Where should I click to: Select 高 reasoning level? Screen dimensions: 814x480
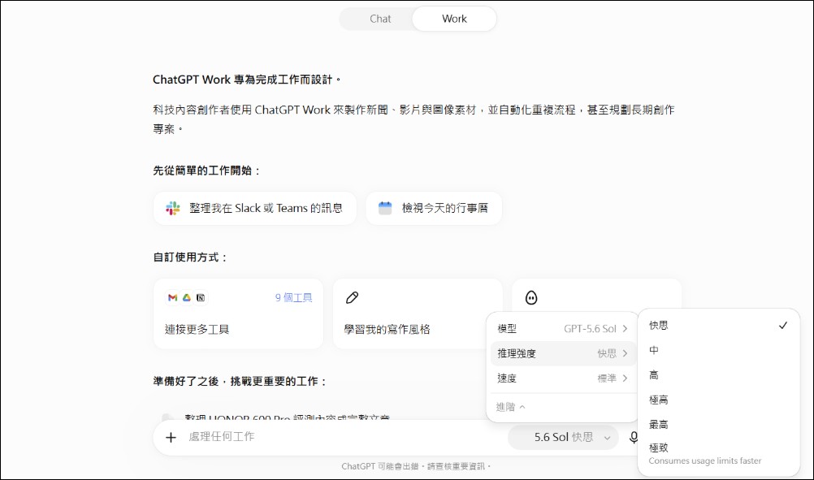pos(718,374)
